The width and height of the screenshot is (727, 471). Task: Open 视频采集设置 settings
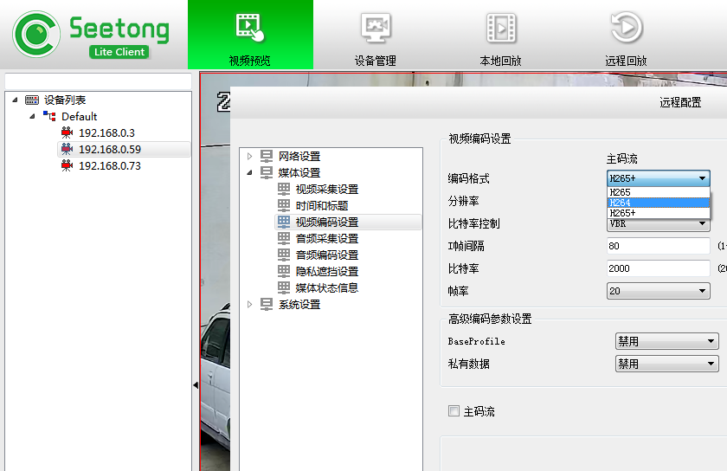(x=327, y=190)
